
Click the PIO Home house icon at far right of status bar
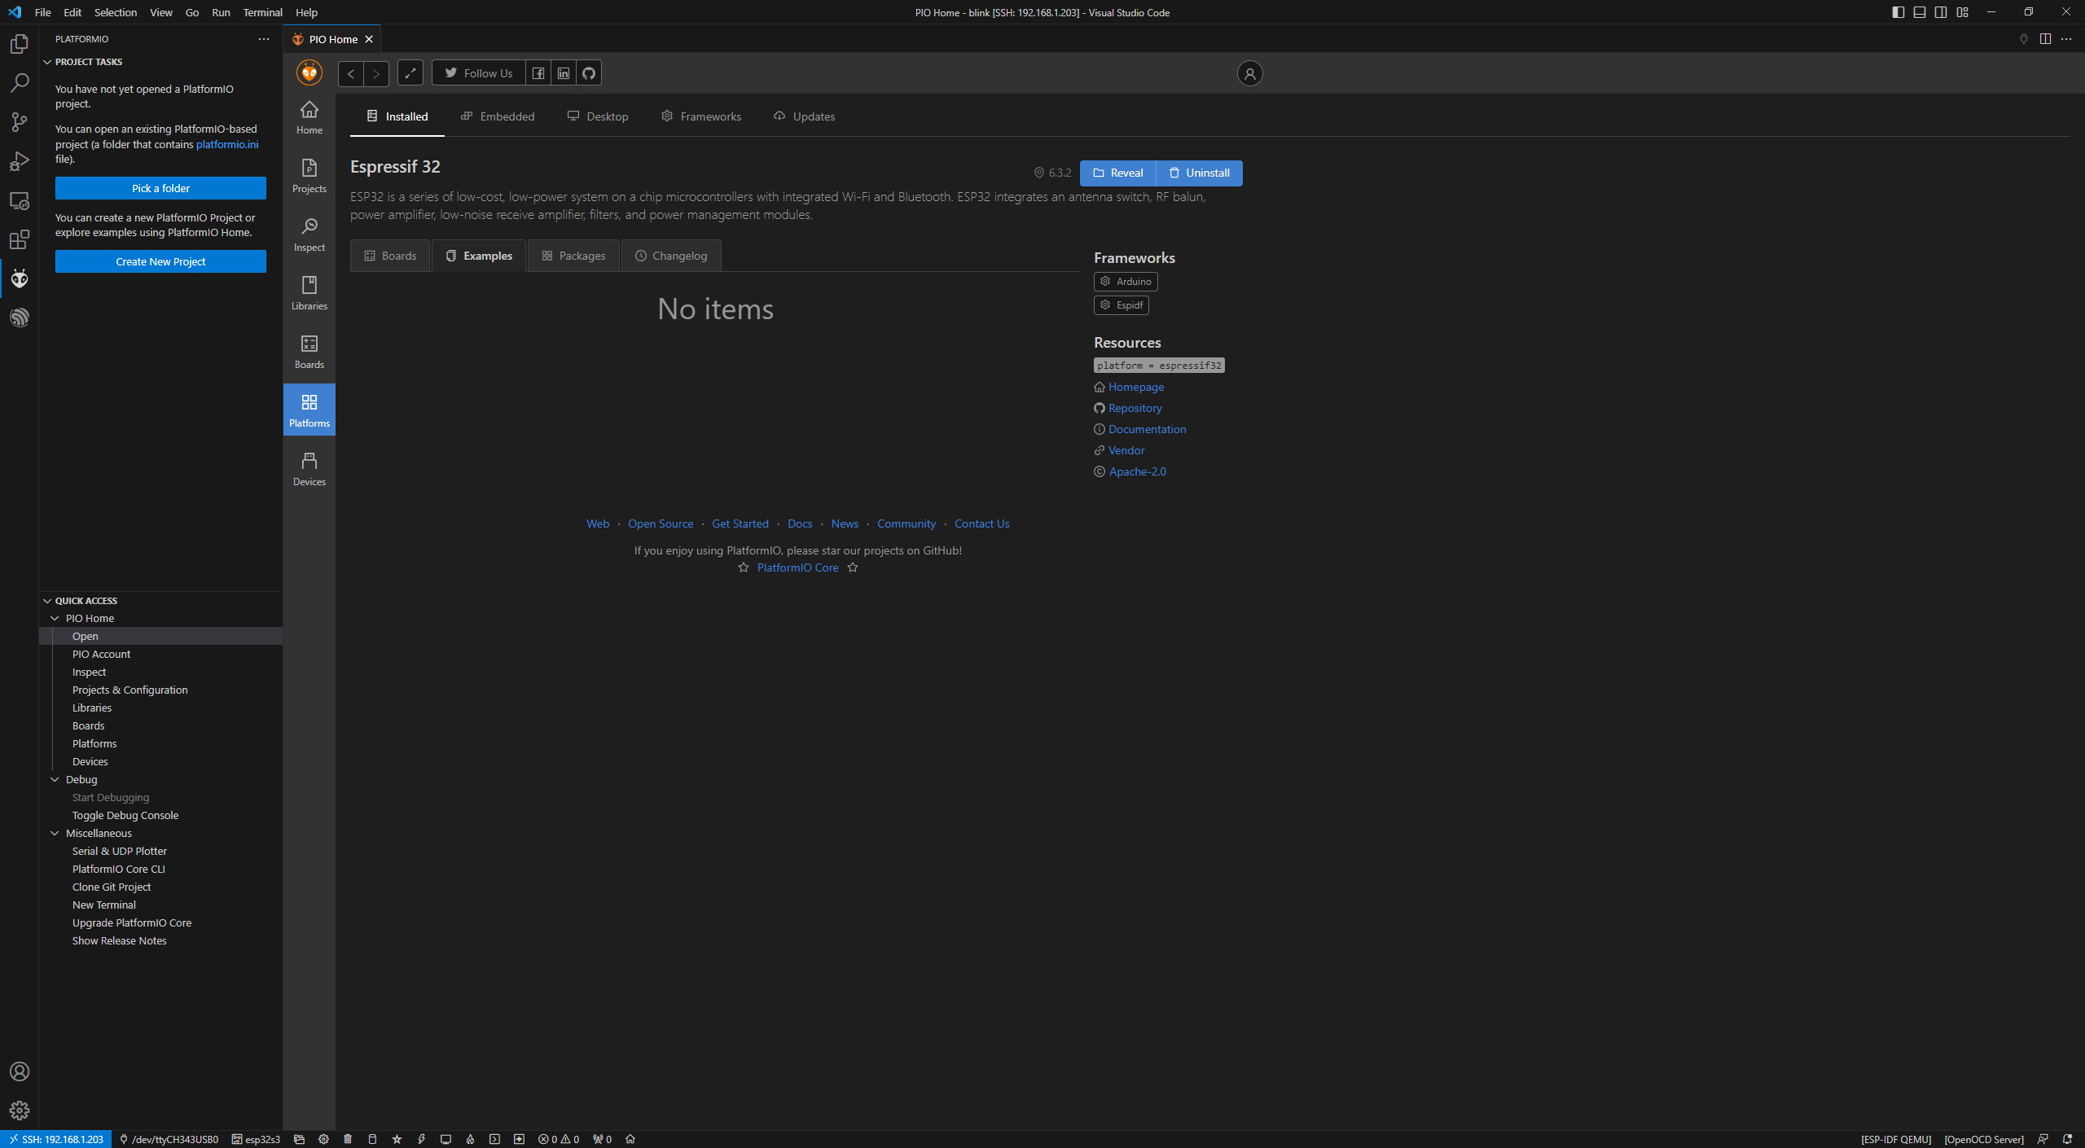630,1139
